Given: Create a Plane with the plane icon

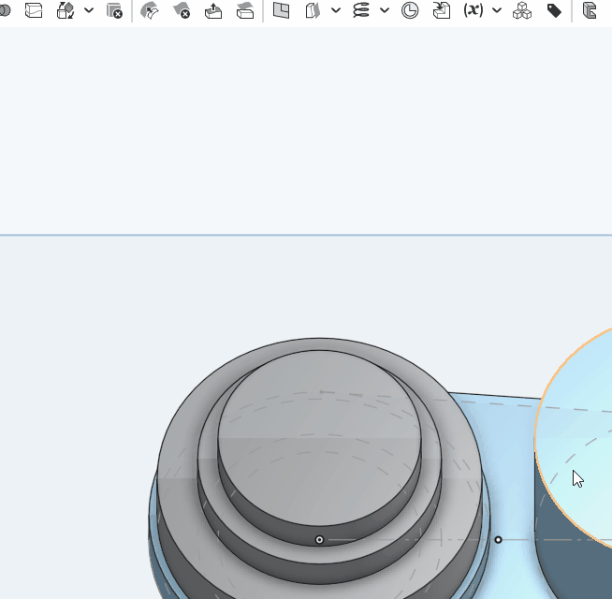Looking at the screenshot, I should point(281,11).
